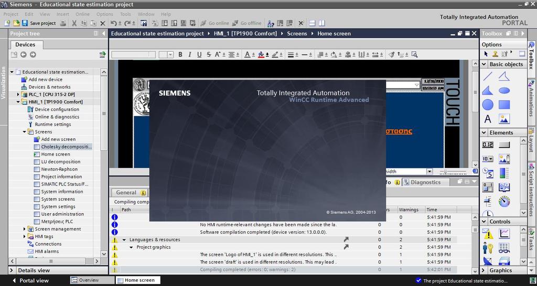Open the Online menu
This screenshot has width=537, height=286.
[82, 14]
